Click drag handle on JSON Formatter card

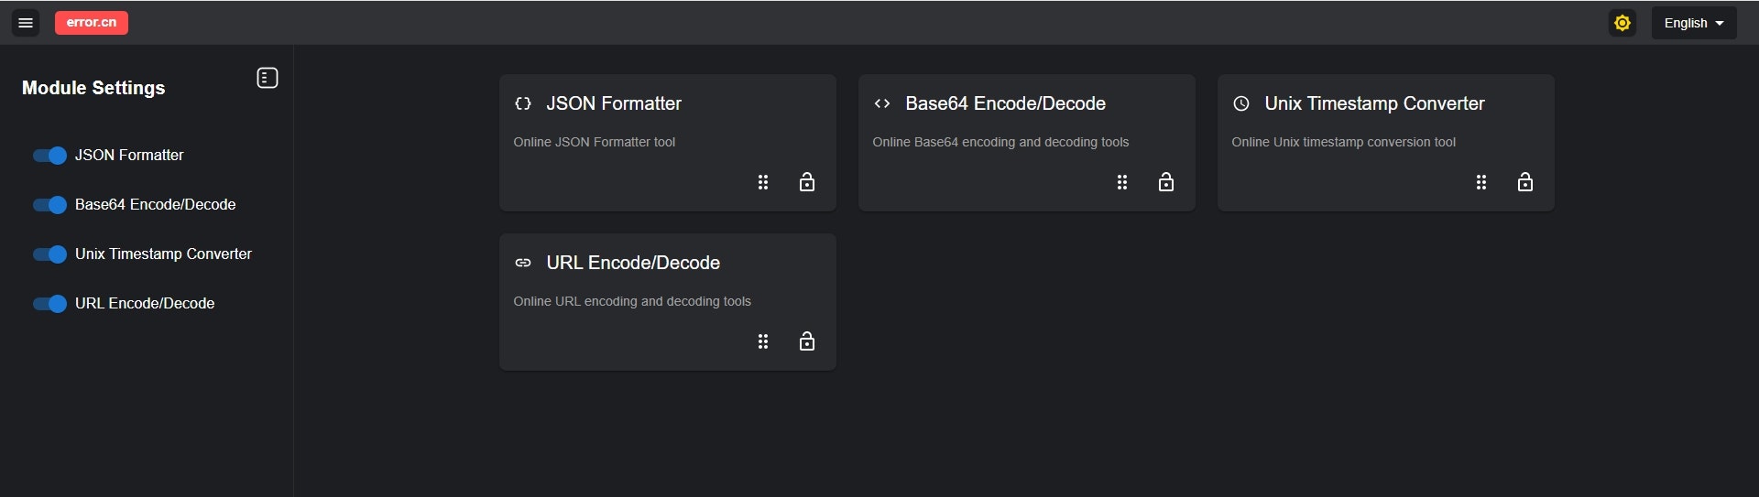click(x=763, y=182)
